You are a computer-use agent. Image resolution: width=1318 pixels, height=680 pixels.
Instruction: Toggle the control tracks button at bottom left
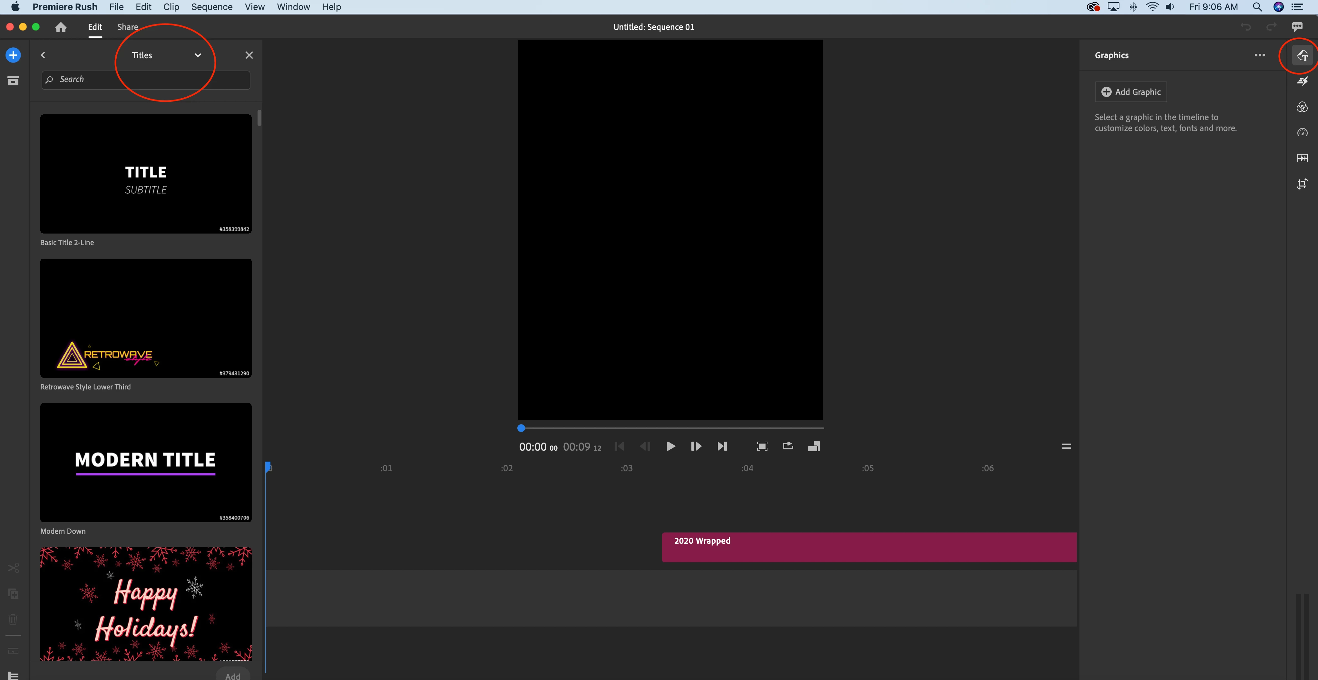click(13, 676)
